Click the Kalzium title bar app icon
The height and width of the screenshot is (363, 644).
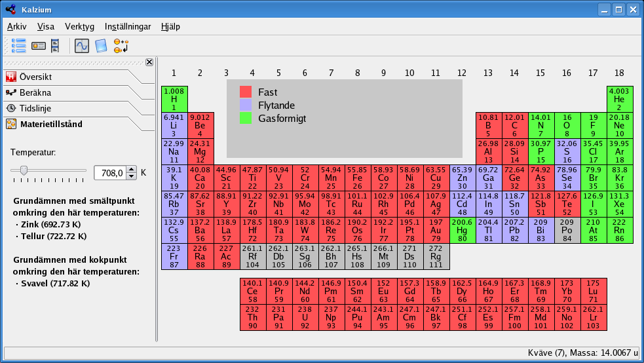[11, 9]
